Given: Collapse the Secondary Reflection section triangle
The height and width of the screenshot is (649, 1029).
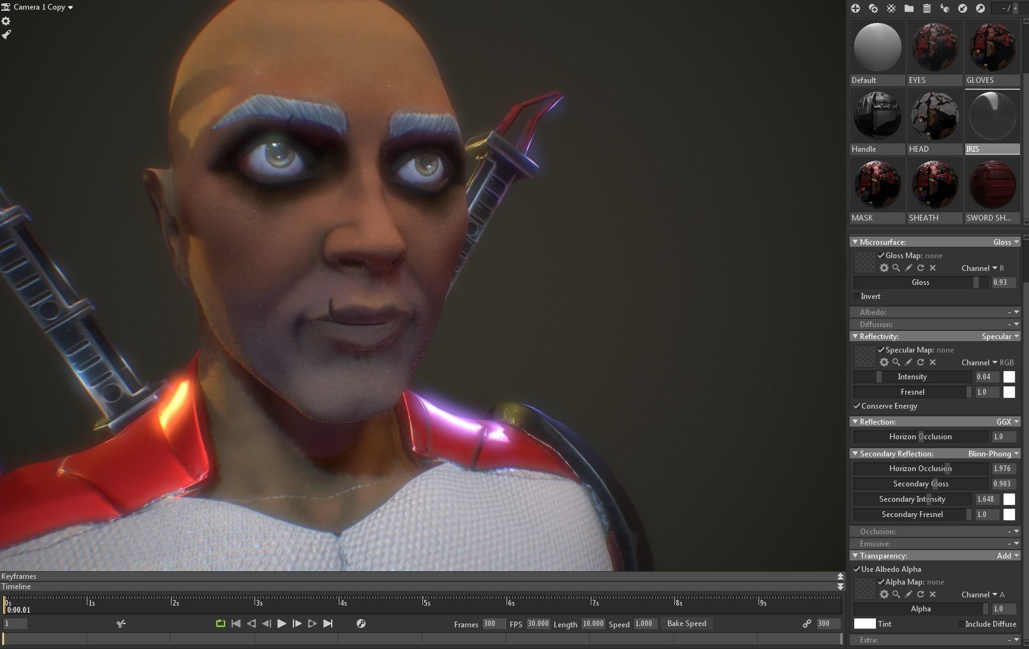Looking at the screenshot, I should point(855,453).
